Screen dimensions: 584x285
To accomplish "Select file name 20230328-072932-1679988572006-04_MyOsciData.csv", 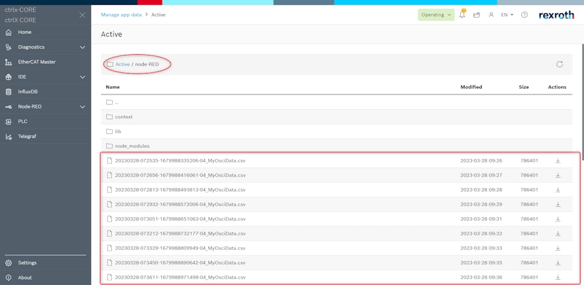I will coord(180,204).
